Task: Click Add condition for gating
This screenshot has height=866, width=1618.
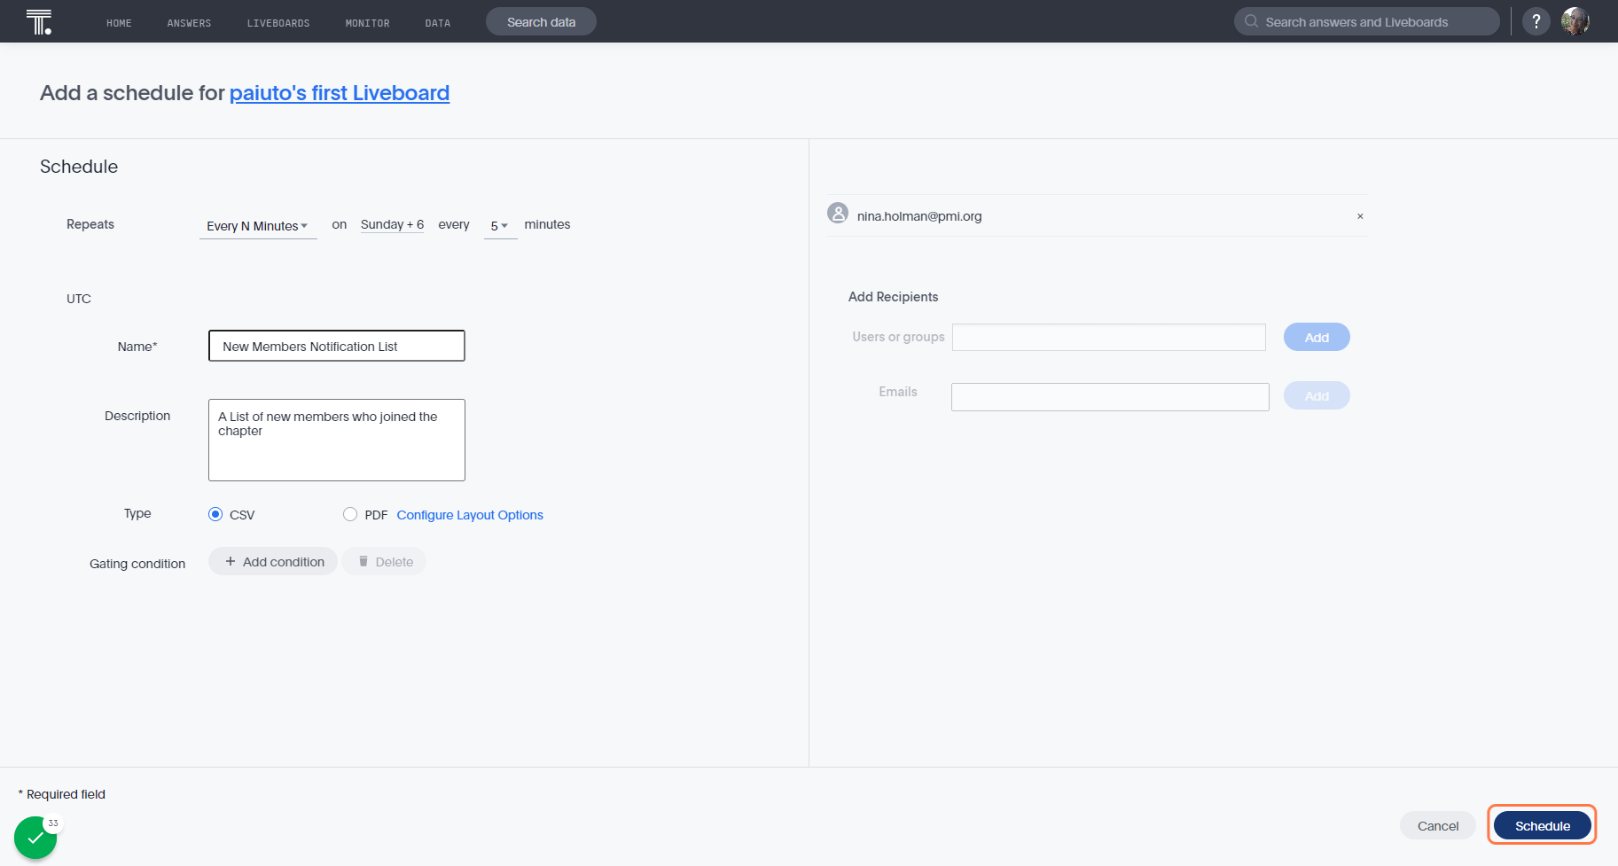Action: (273, 561)
